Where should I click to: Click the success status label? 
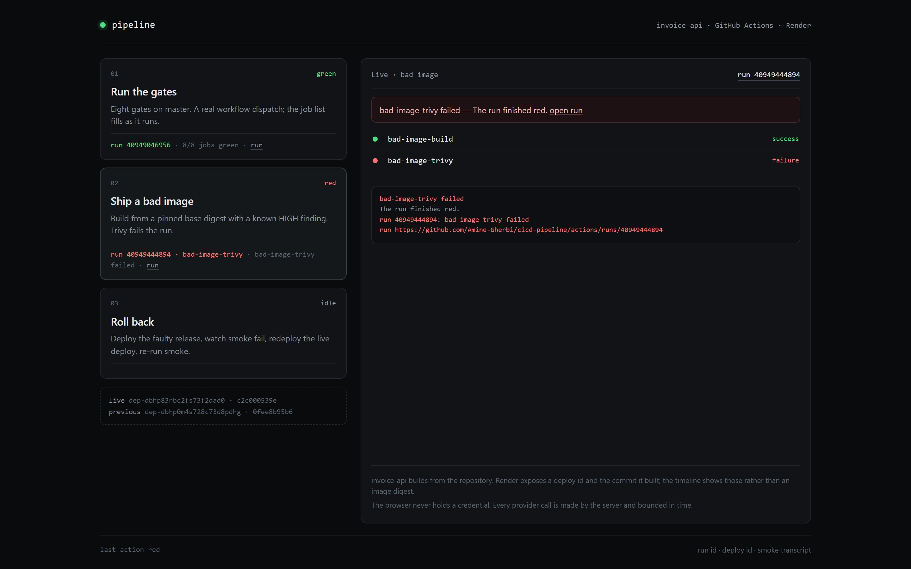785,139
